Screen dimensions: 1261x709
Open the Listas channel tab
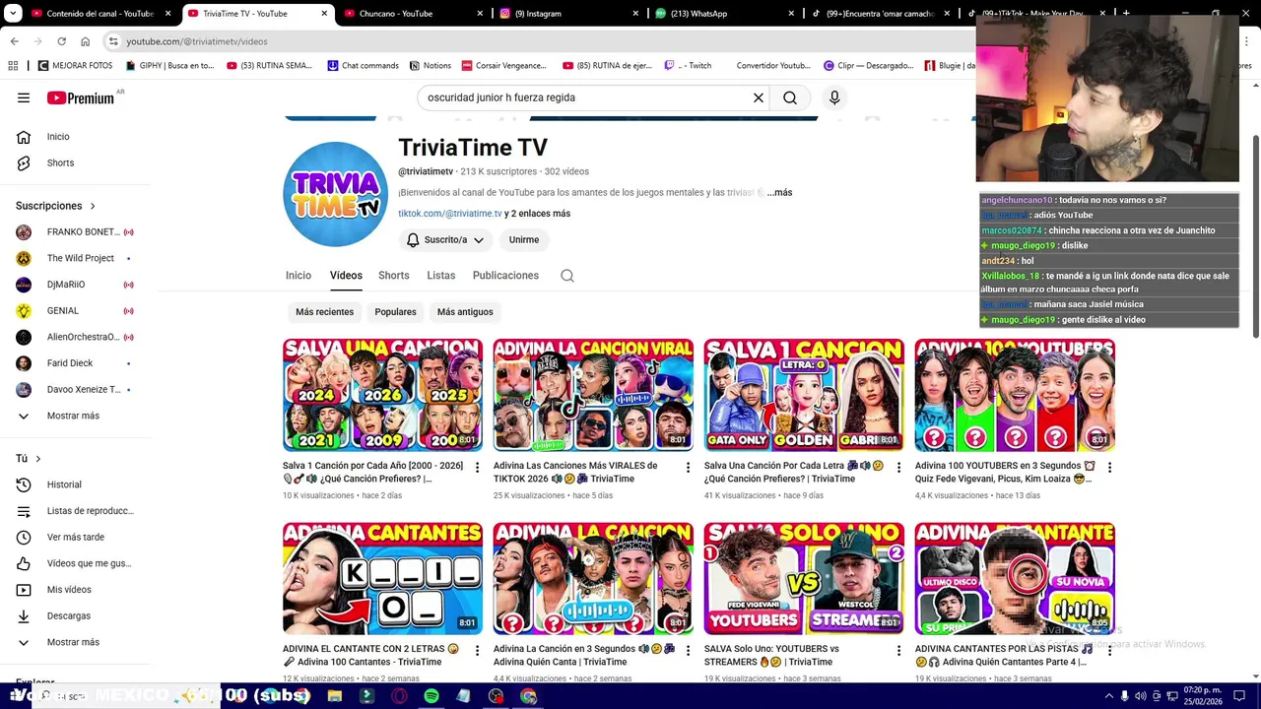pyautogui.click(x=441, y=276)
